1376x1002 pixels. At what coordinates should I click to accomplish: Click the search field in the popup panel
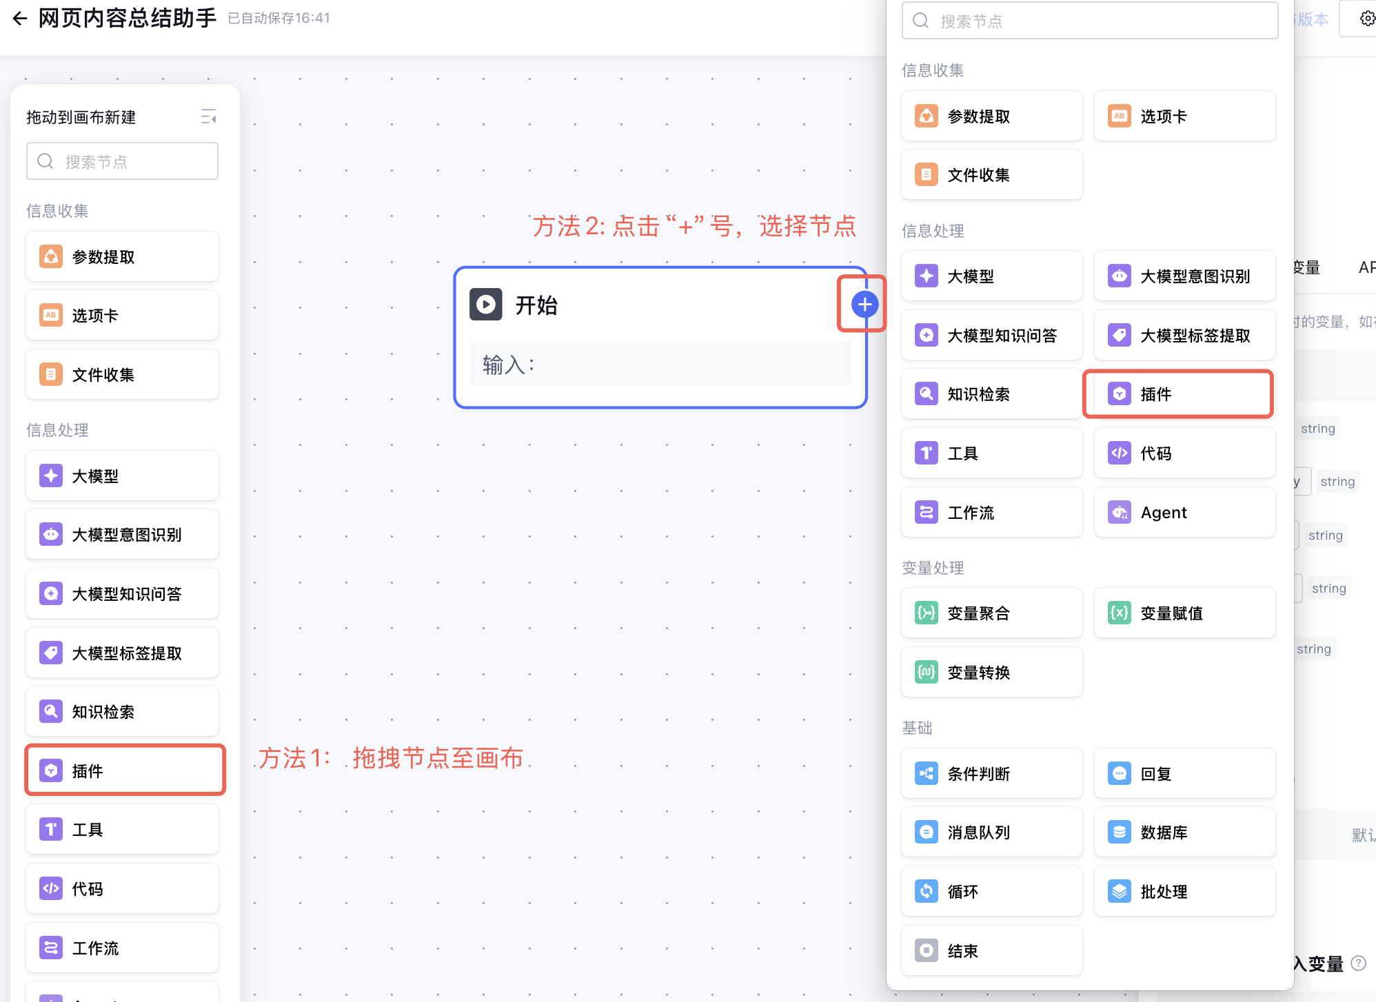pyautogui.click(x=1089, y=21)
